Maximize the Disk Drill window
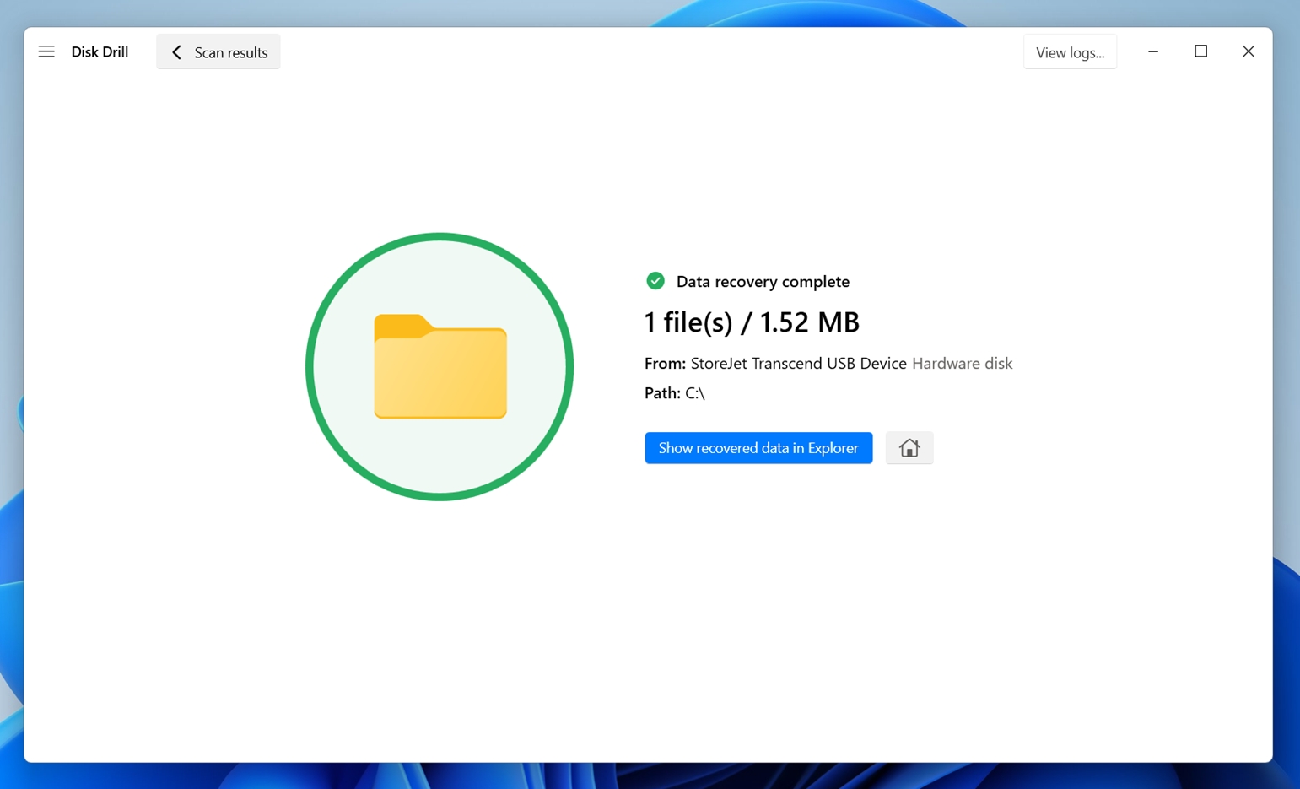The image size is (1300, 789). pos(1200,52)
